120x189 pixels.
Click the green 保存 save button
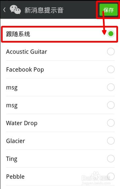point(109,10)
